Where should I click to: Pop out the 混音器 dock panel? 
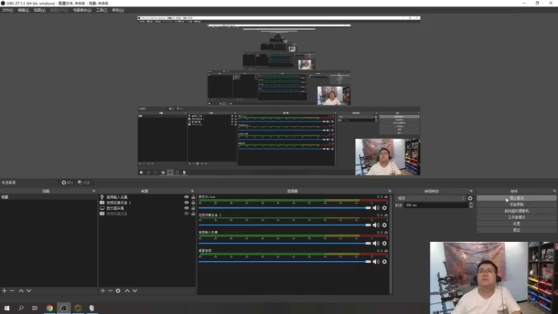[x=390, y=191]
